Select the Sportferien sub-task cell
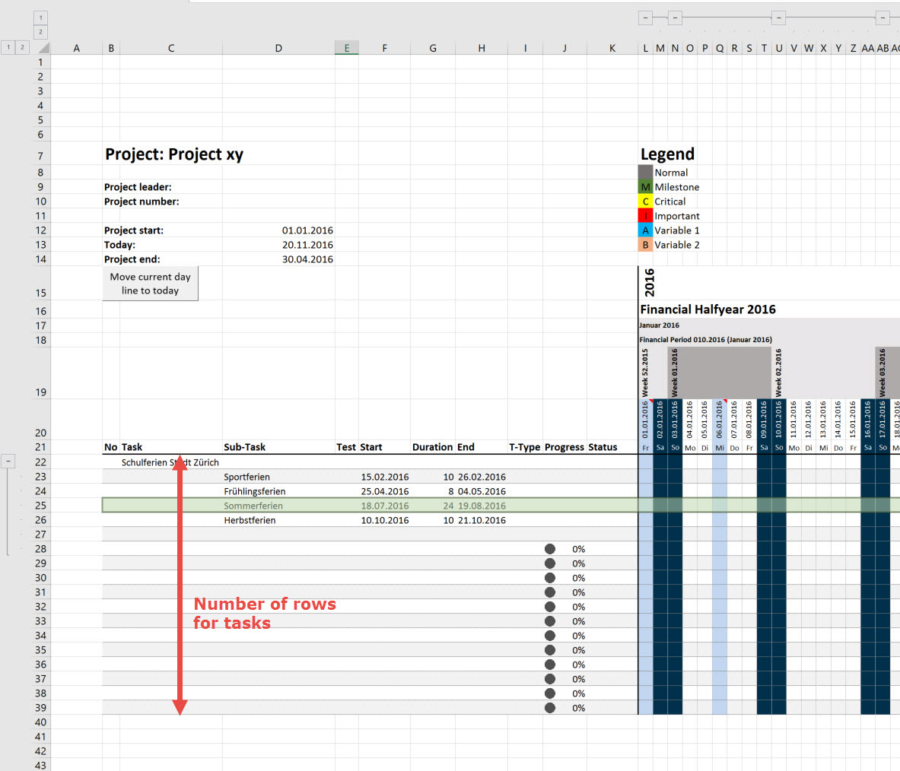The width and height of the screenshot is (900, 771). 279,477
